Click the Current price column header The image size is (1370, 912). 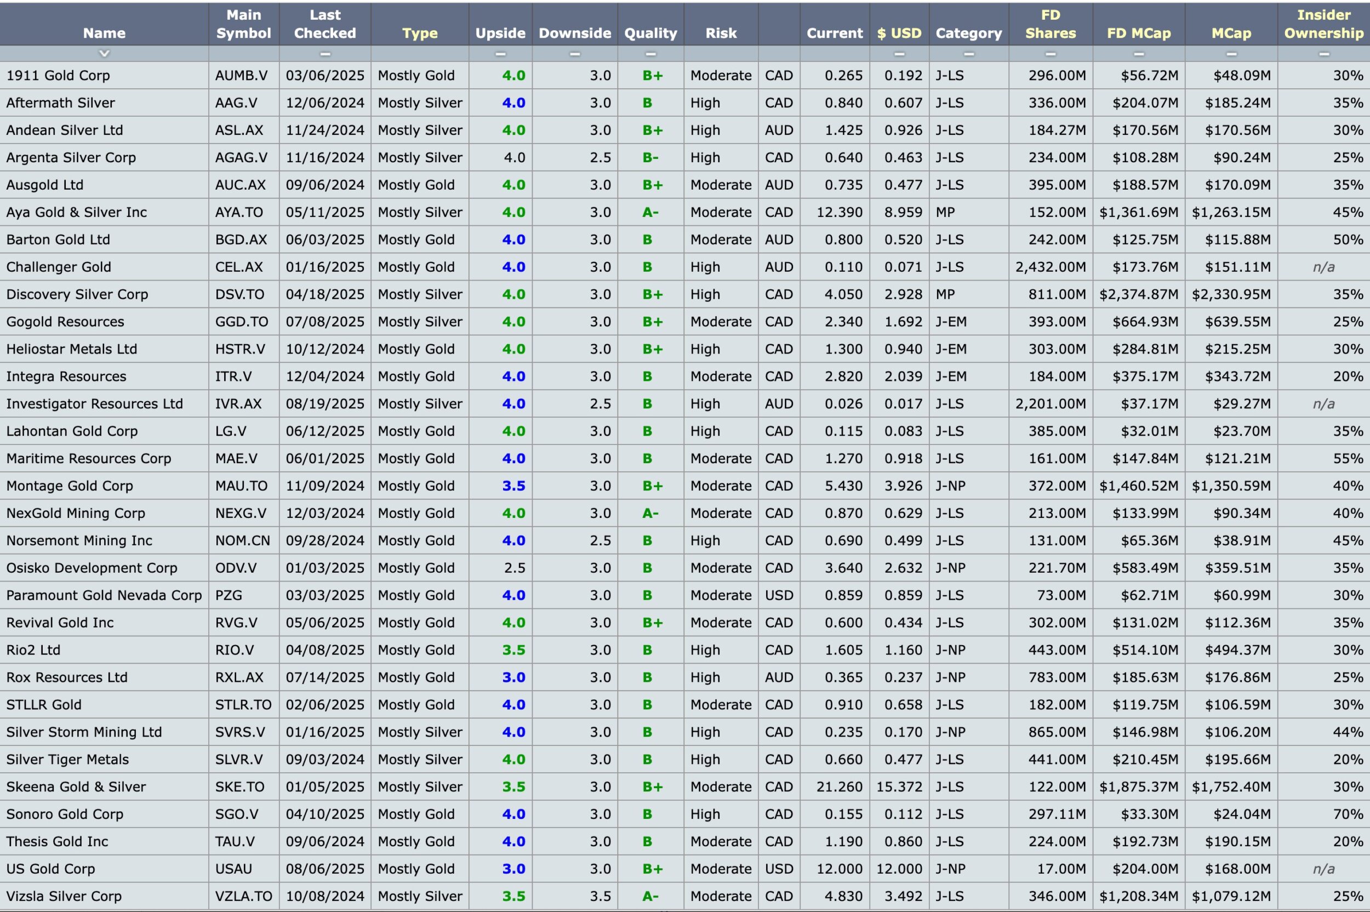[x=835, y=33]
